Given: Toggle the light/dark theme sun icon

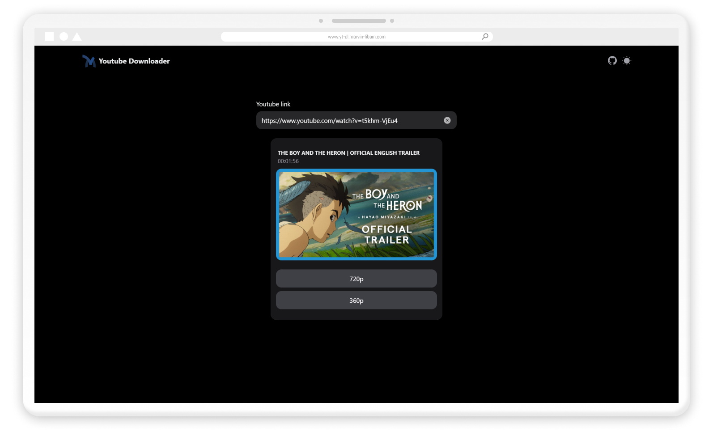Looking at the screenshot, I should pyautogui.click(x=627, y=61).
